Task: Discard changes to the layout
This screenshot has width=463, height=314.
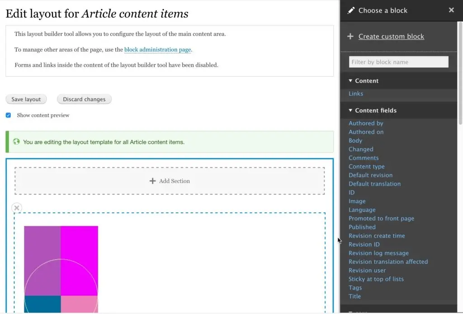Action: 84,99
